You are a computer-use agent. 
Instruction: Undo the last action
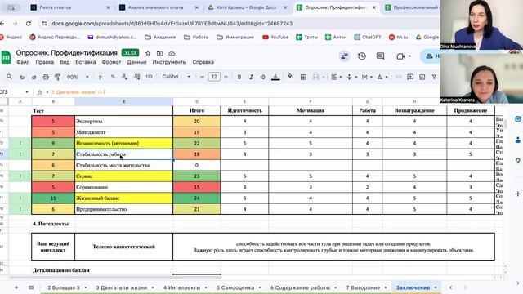coord(22,77)
